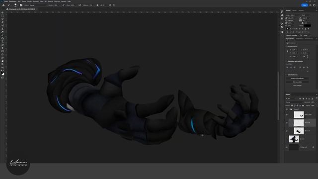Open the workspace switcher icon
This screenshot has height=179, width=318.
(x=314, y=5)
